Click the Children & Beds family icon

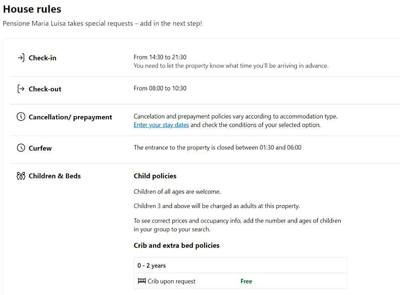21,176
